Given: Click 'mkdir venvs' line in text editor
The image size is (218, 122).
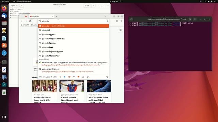Looking at the screenshot, I should click(x=17, y=9).
